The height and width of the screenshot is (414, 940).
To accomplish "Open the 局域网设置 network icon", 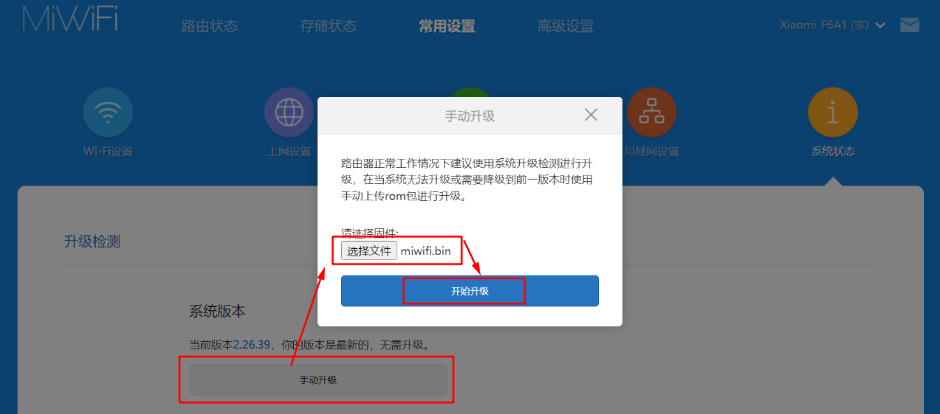I will click(x=651, y=112).
